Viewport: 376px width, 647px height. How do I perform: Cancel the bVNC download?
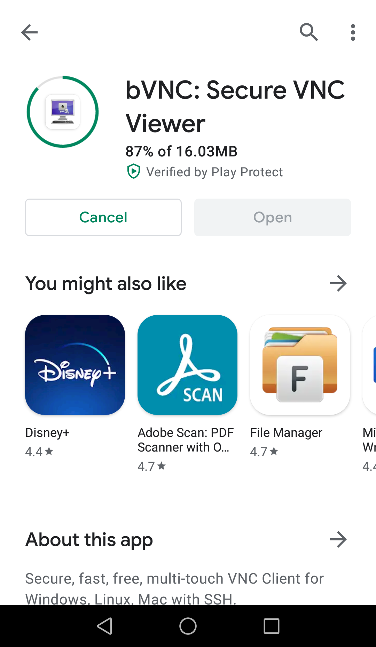click(x=103, y=217)
